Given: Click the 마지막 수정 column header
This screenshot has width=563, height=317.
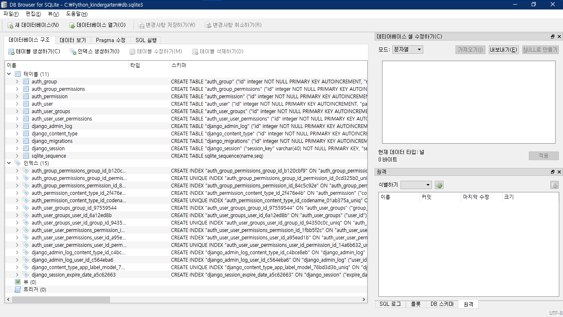Looking at the screenshot, I should 481,197.
